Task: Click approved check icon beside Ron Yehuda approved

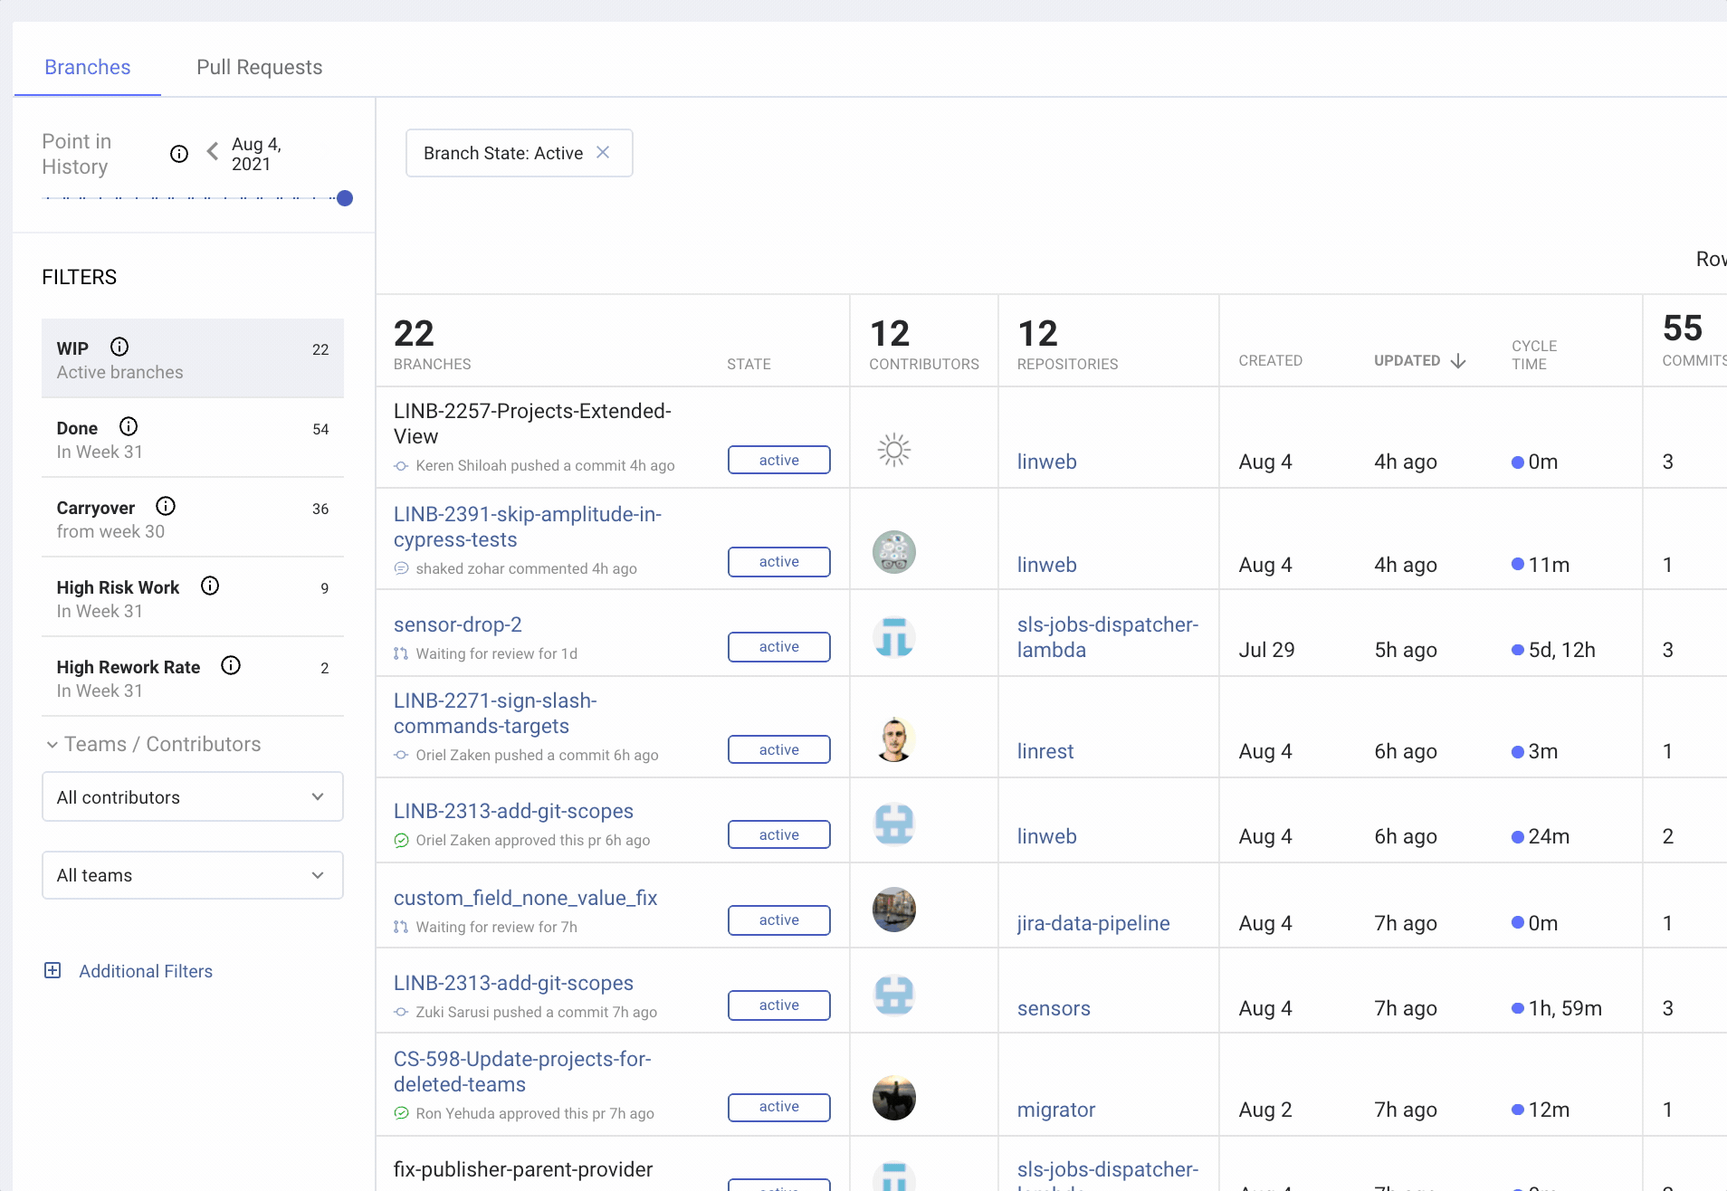Action: [401, 1113]
